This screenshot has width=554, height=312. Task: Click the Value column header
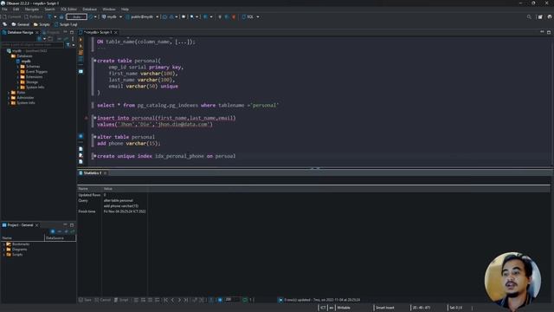[x=125, y=189]
